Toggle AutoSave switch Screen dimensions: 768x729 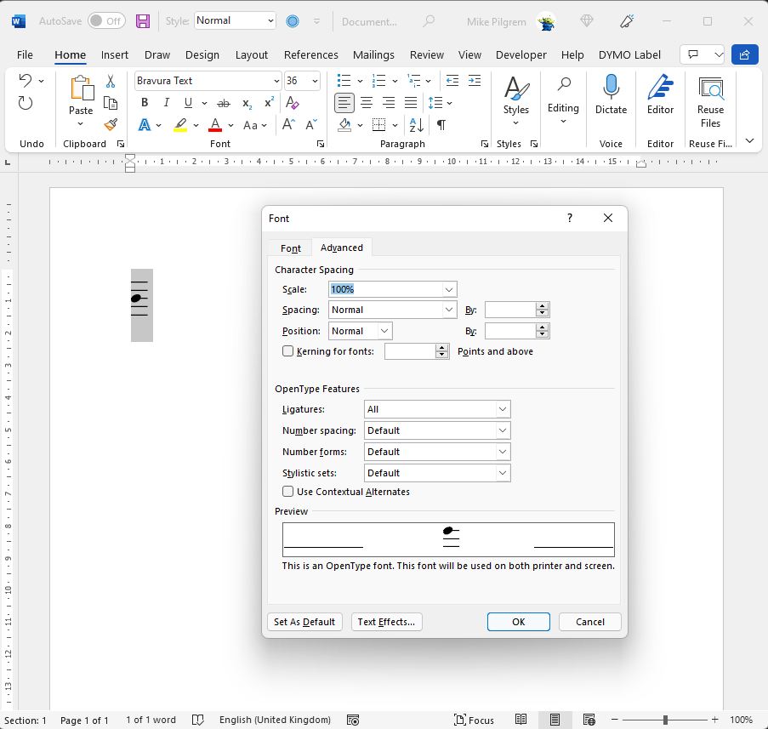pyautogui.click(x=106, y=20)
